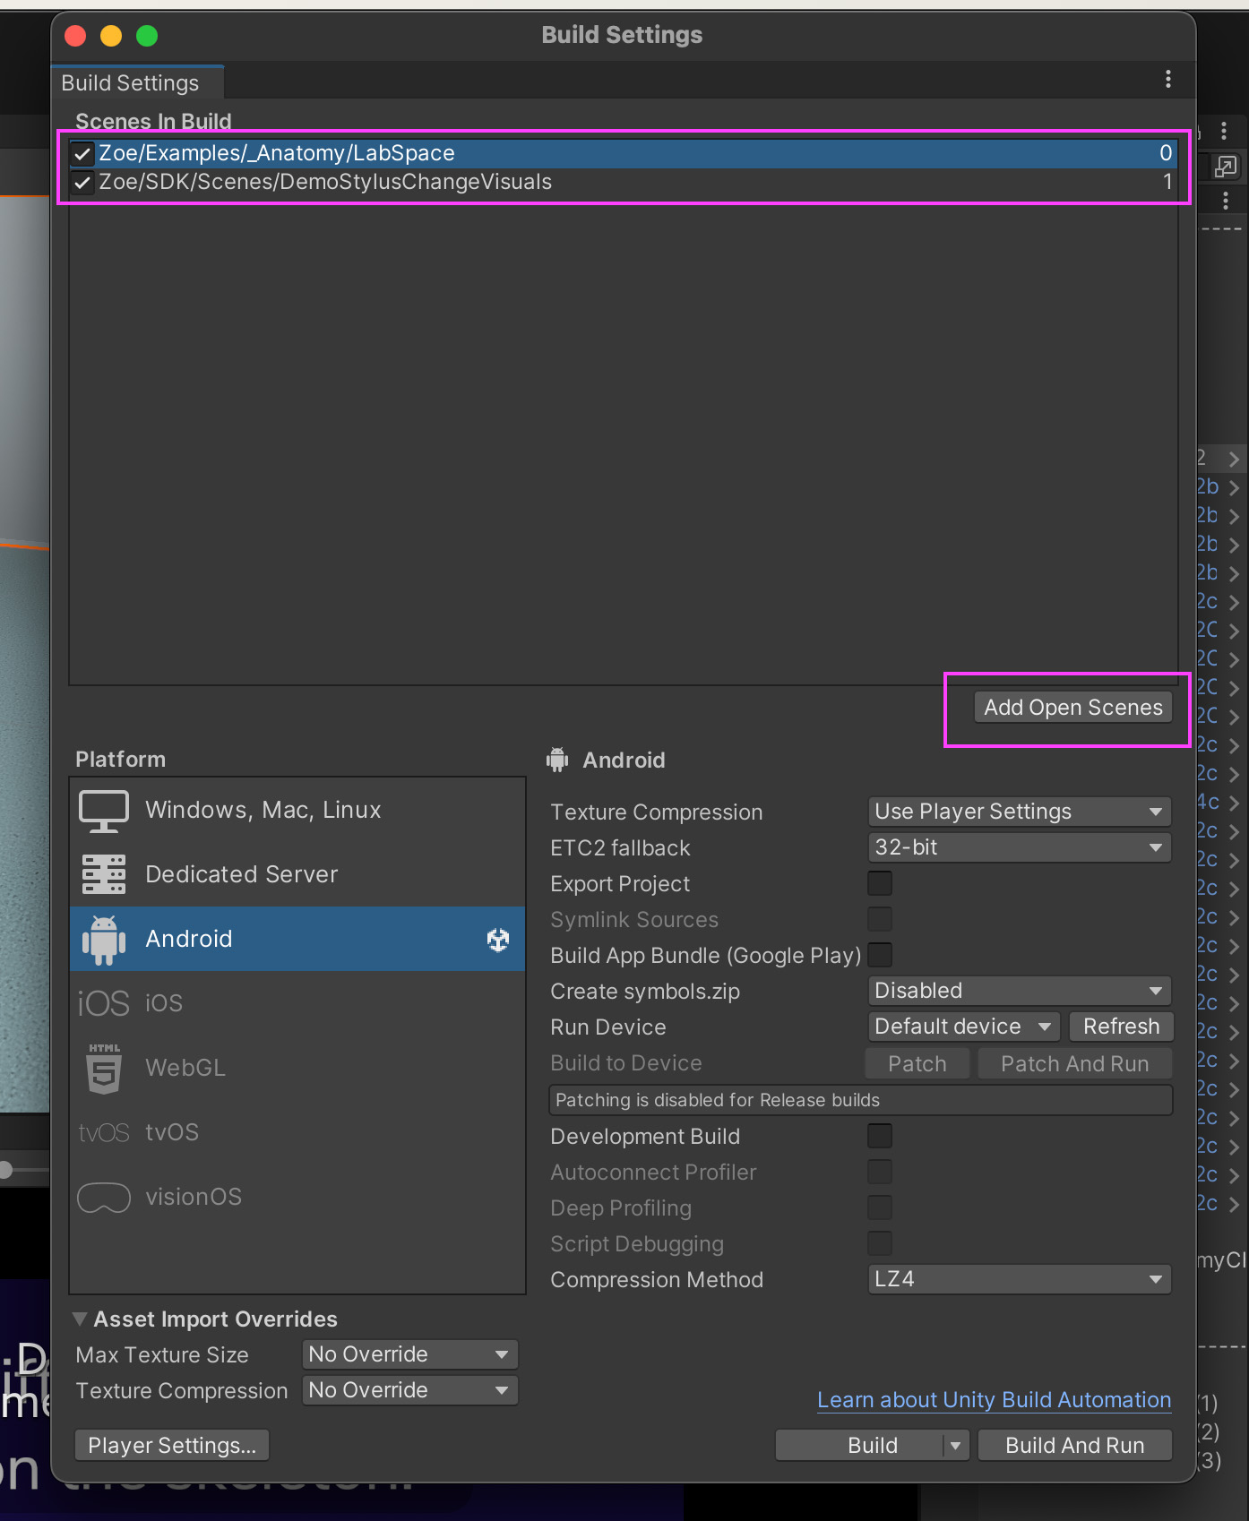The height and width of the screenshot is (1521, 1249).
Task: Toggle the Deep Profiling checkbox
Action: pos(880,1207)
